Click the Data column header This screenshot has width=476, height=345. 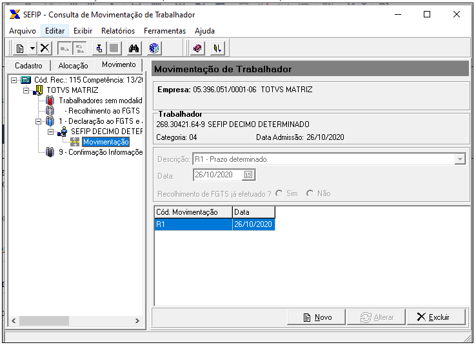click(x=253, y=212)
